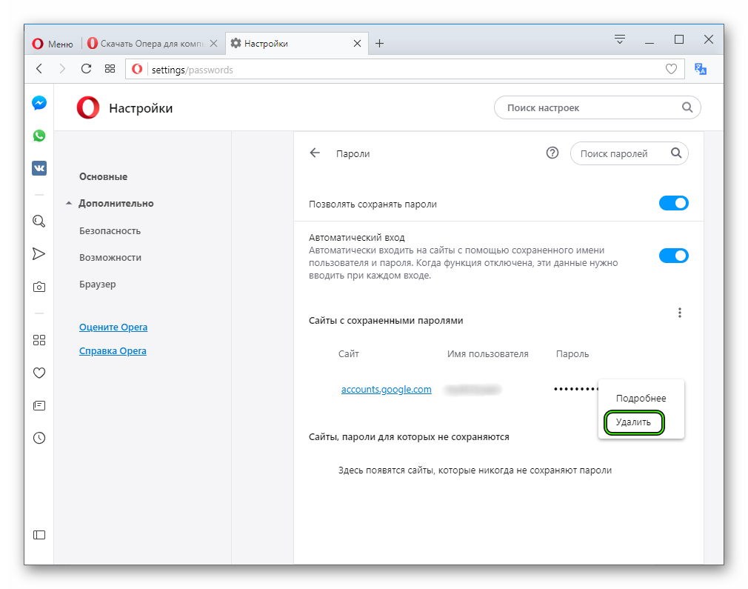
Task: Click the magnifier in Поиск паролей
Action: tap(676, 153)
